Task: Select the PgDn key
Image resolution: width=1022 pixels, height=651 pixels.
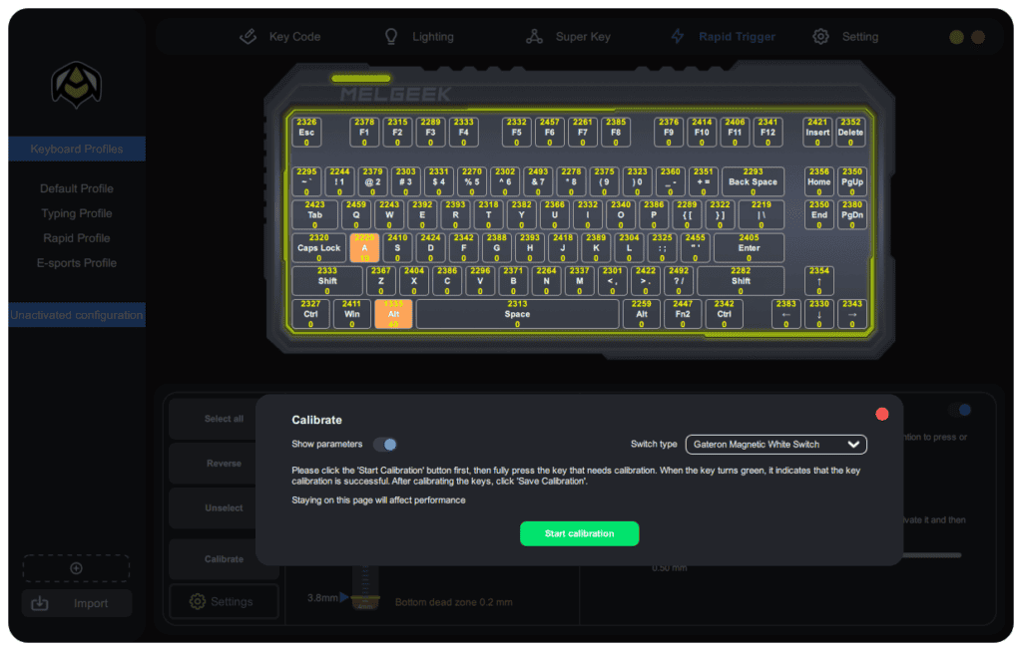Action: tap(852, 214)
